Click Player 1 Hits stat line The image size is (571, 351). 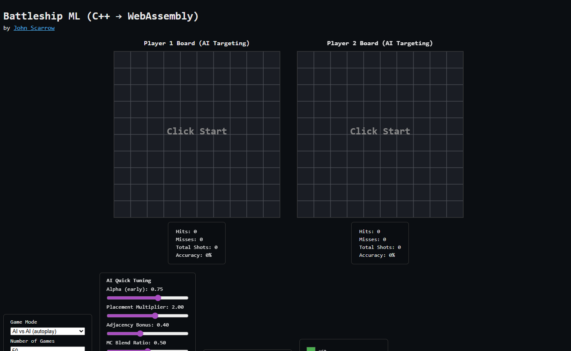(x=186, y=232)
